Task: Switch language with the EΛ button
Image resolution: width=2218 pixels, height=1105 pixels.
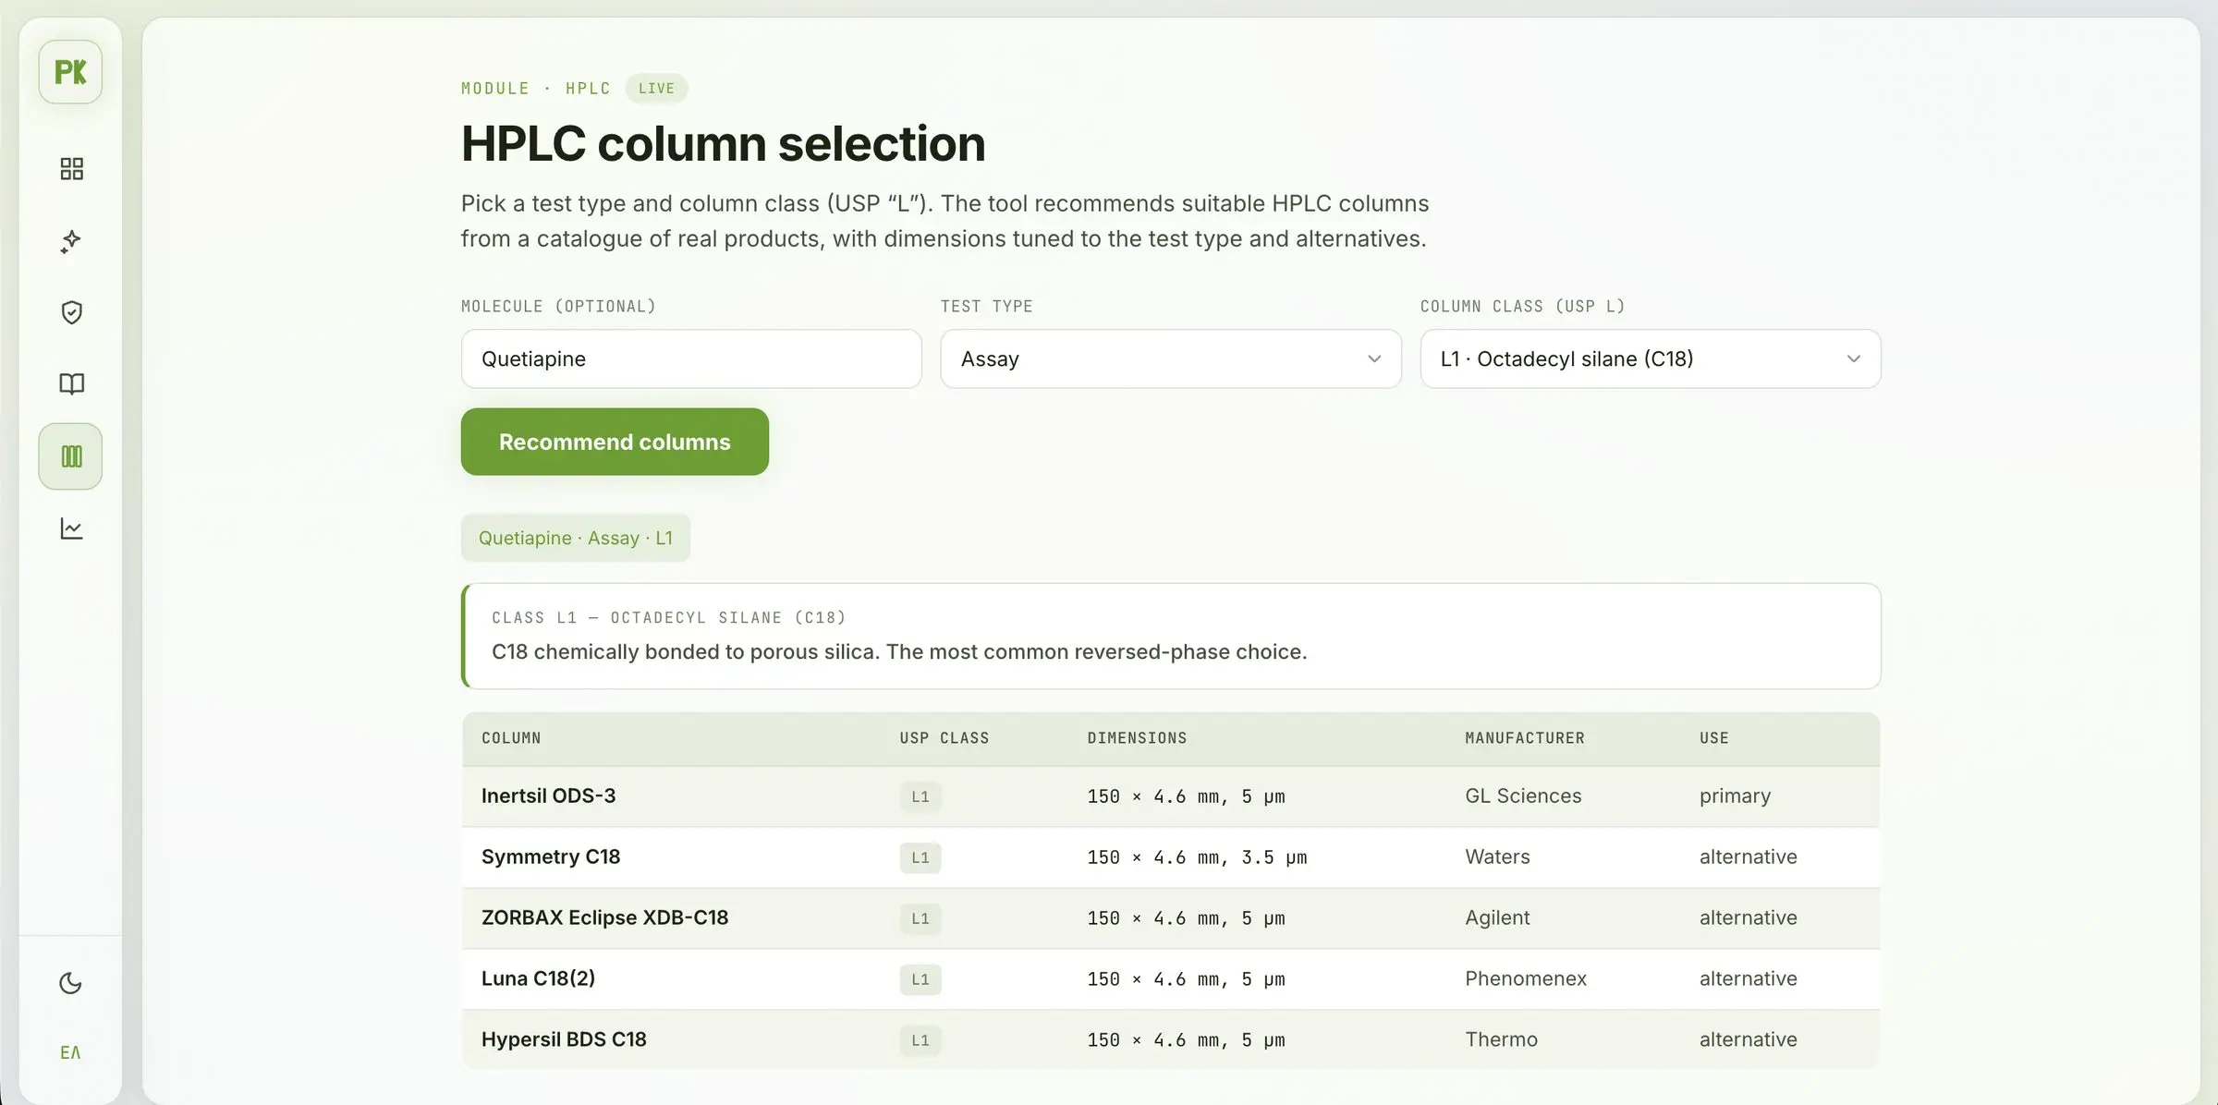Action: (71, 1052)
